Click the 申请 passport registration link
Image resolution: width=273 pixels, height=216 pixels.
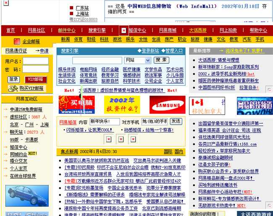[44, 51]
